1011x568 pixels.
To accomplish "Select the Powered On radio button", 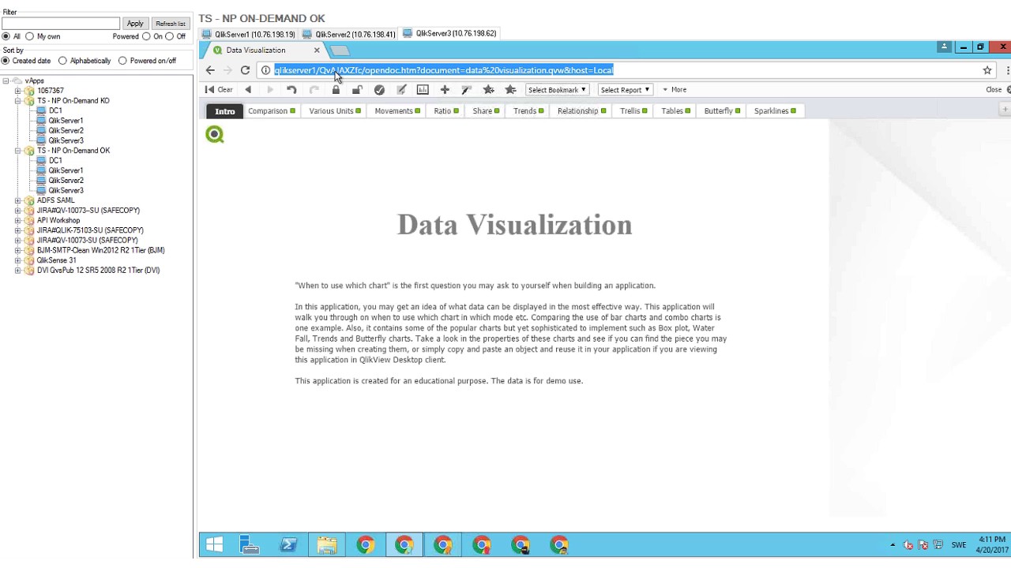I will (146, 36).
